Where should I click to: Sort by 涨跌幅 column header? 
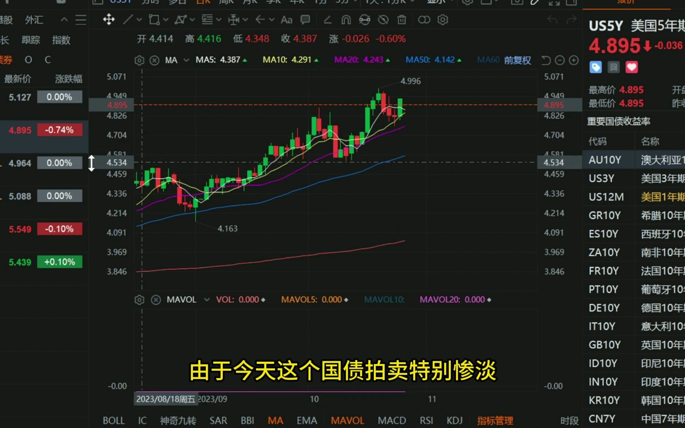(69, 79)
